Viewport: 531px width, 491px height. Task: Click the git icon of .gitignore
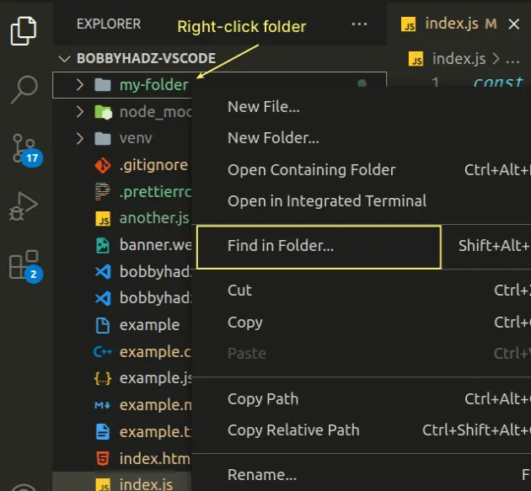[103, 165]
